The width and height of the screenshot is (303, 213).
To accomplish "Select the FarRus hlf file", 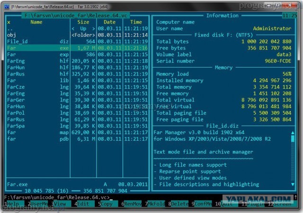I will coord(77,74).
